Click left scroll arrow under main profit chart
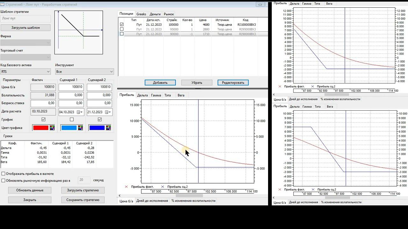The image size is (408, 229). click(120, 196)
